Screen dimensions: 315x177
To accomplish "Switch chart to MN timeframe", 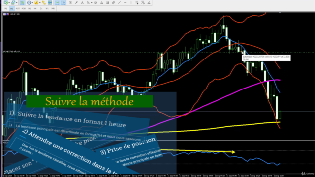I will 53,9.
